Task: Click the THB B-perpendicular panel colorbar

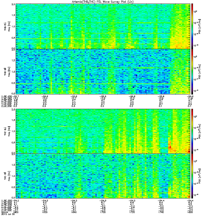Action: pos(192,26)
